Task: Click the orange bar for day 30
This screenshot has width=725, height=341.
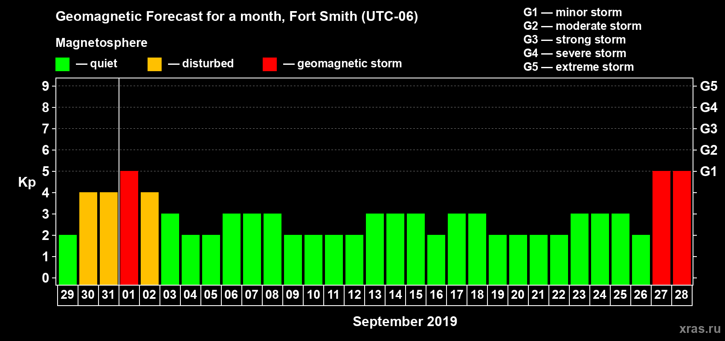Action: 88,238
